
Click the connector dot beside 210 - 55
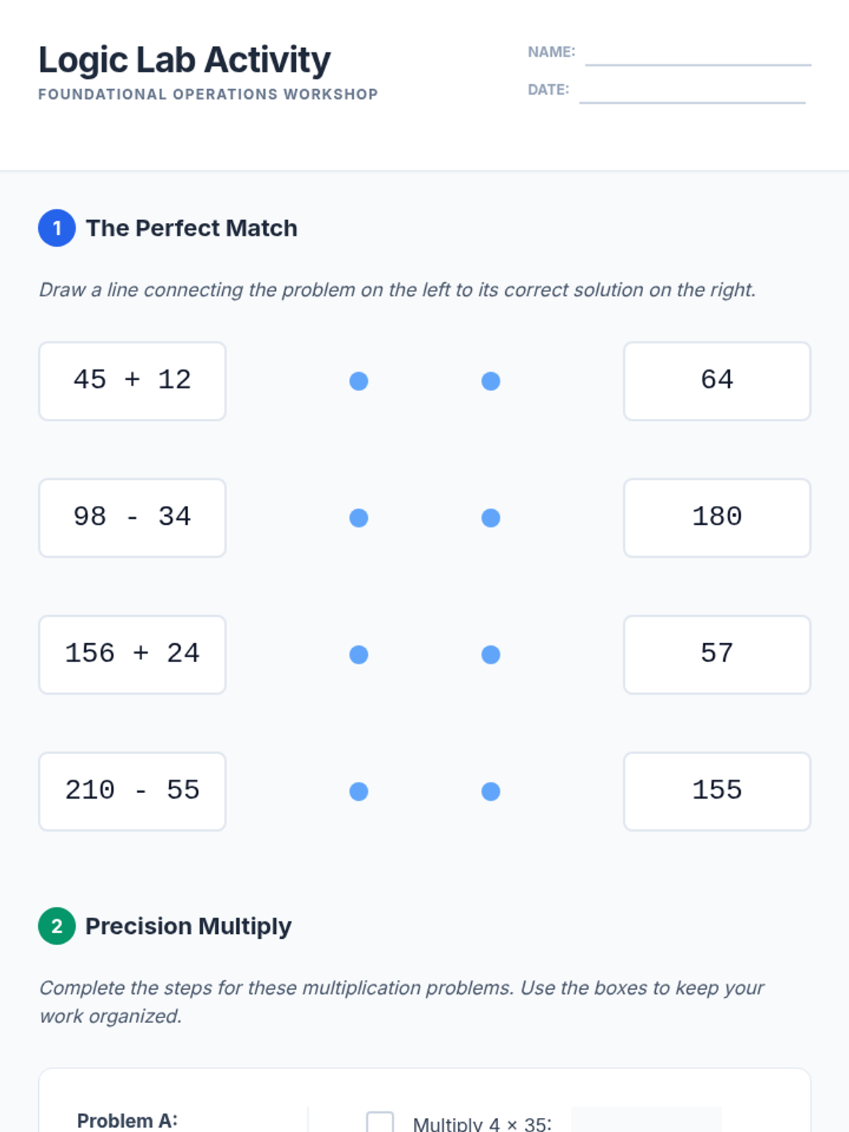[x=359, y=791]
